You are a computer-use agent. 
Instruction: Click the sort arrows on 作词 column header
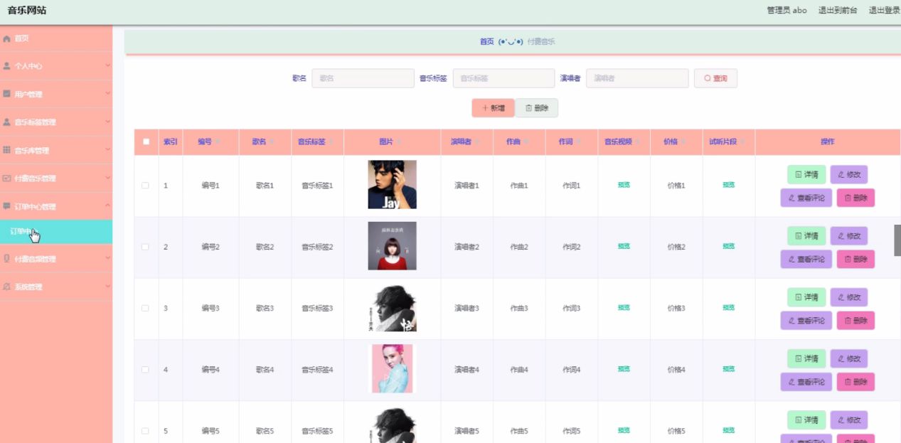(579, 142)
